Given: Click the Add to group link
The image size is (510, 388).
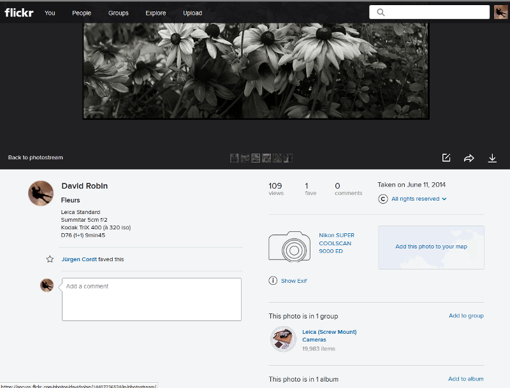Looking at the screenshot, I should pyautogui.click(x=466, y=316).
